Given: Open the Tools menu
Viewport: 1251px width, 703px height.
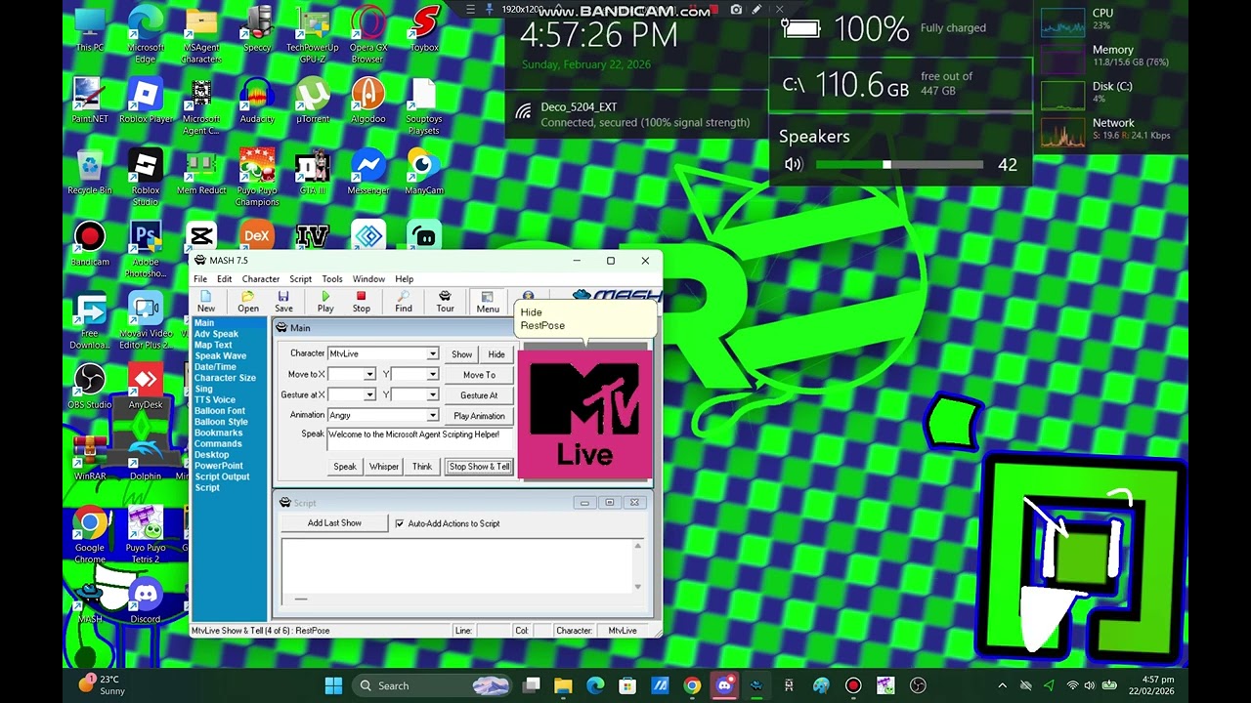Looking at the screenshot, I should [x=332, y=279].
